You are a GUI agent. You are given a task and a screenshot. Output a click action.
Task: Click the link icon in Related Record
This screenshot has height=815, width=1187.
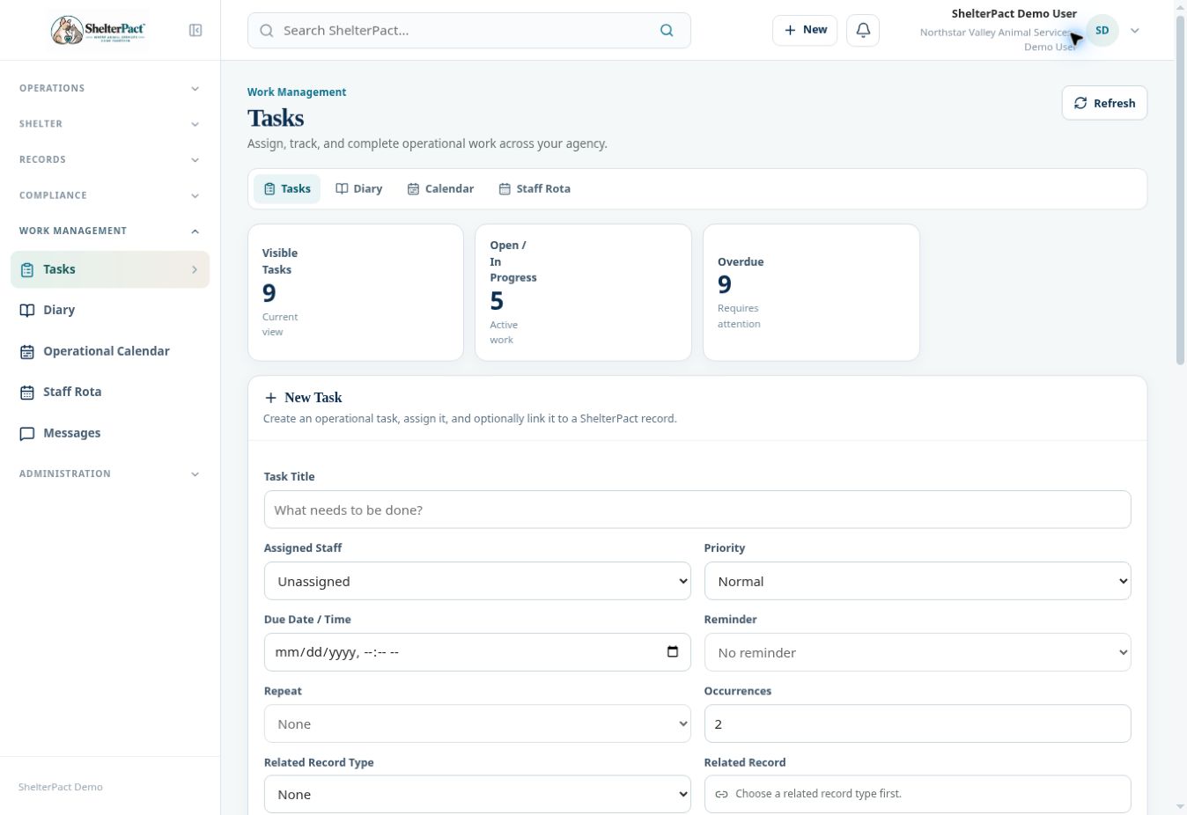721,794
